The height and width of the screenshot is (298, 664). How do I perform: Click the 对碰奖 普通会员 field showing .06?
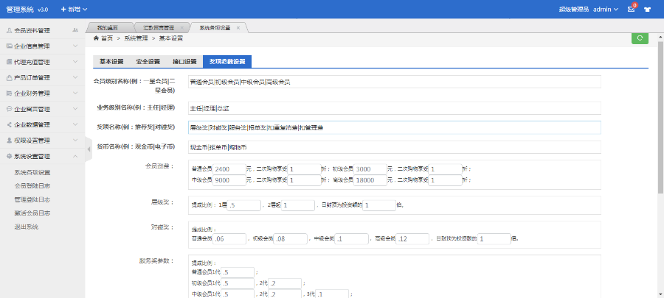[x=229, y=239]
